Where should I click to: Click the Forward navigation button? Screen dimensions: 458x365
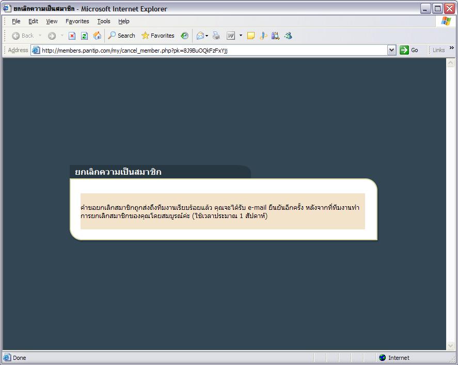(52, 36)
